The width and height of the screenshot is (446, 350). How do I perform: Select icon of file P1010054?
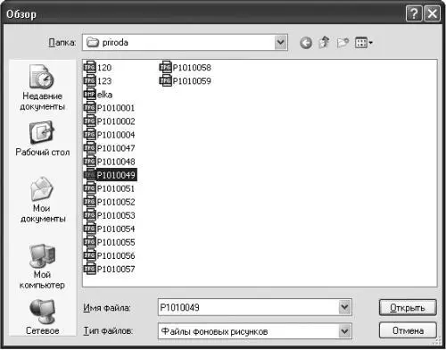(x=90, y=229)
